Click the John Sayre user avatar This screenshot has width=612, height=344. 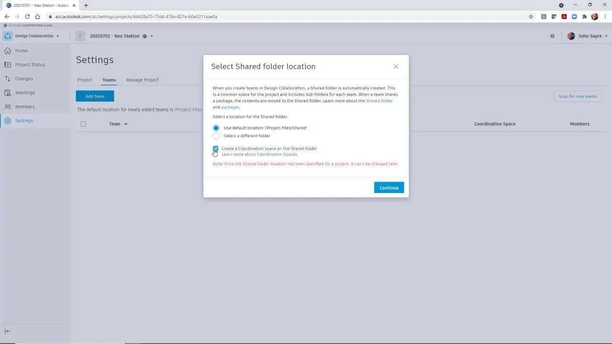click(571, 36)
